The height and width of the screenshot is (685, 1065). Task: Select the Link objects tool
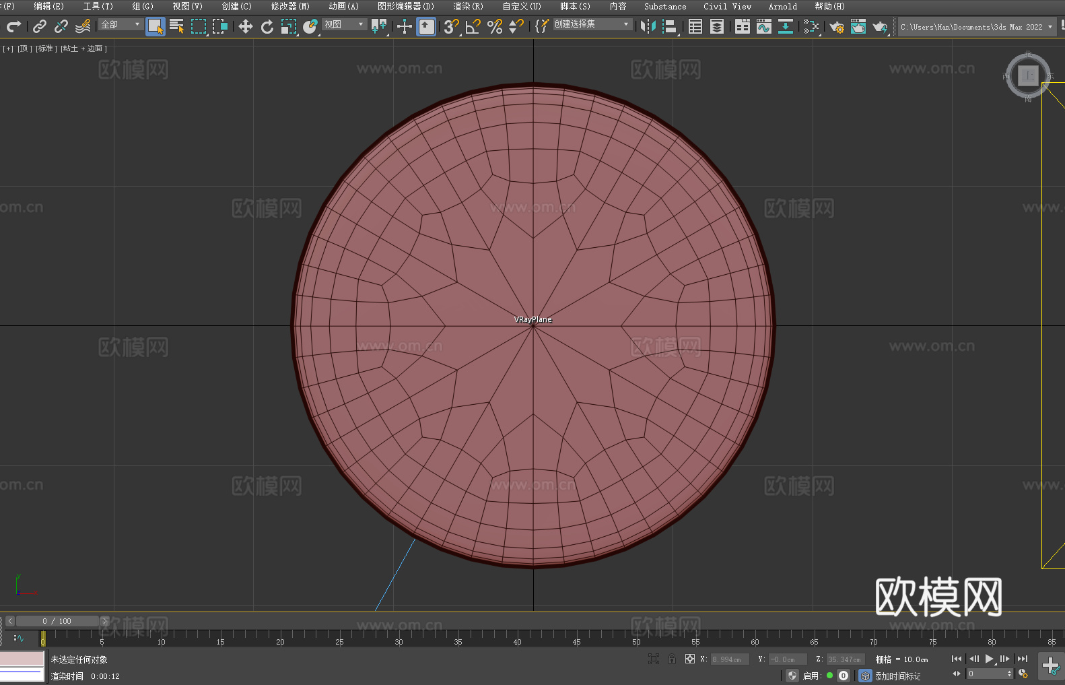tap(40, 26)
